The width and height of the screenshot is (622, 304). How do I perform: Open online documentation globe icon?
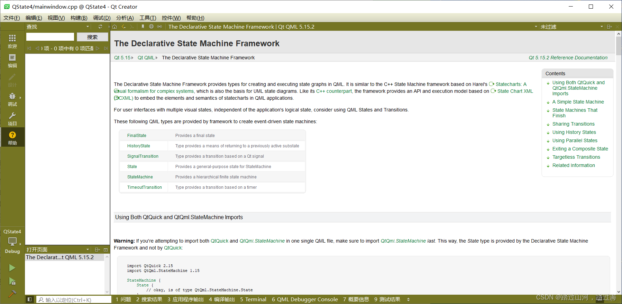(151, 27)
